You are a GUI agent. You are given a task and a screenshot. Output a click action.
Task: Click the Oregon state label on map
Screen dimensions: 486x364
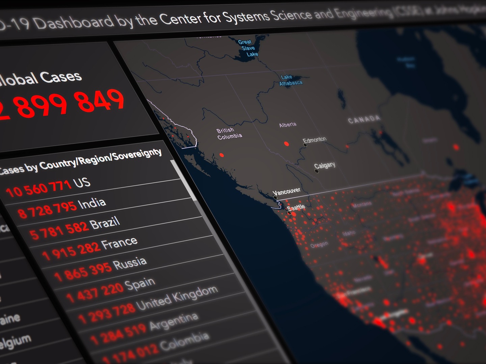coord(319,245)
